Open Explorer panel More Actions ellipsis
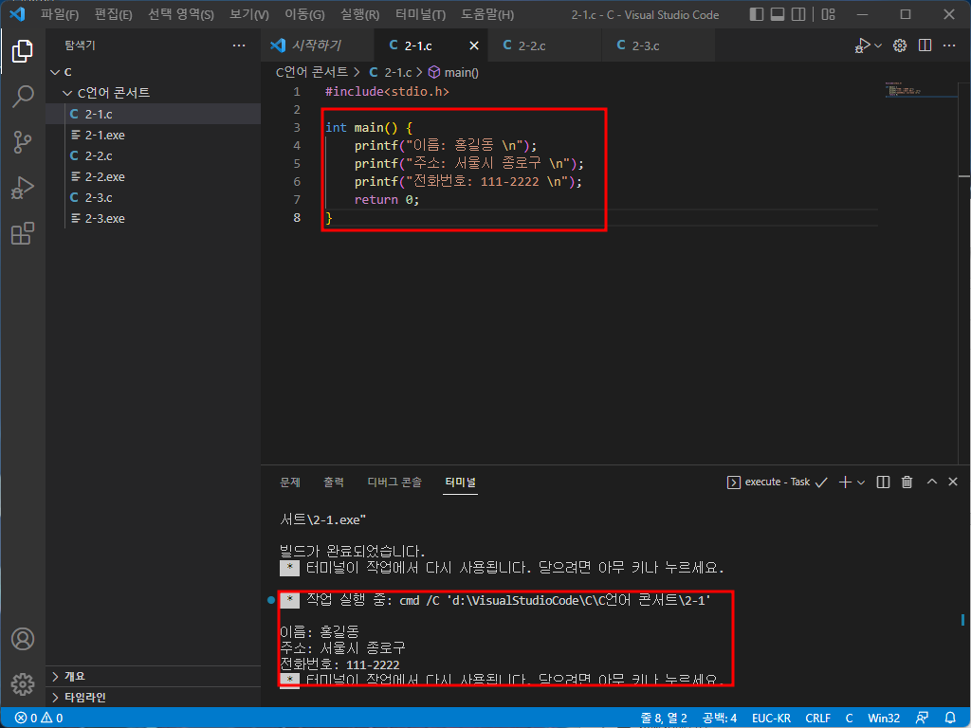Screen dimensions: 971x728 [239, 45]
